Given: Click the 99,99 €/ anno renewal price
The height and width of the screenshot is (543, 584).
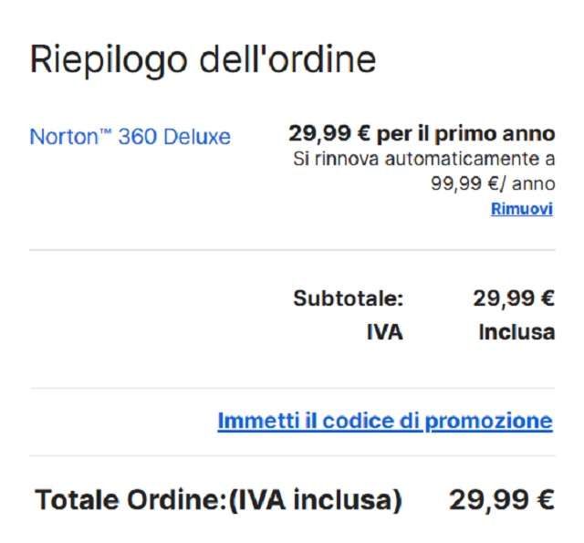Looking at the screenshot, I should click(x=493, y=183).
